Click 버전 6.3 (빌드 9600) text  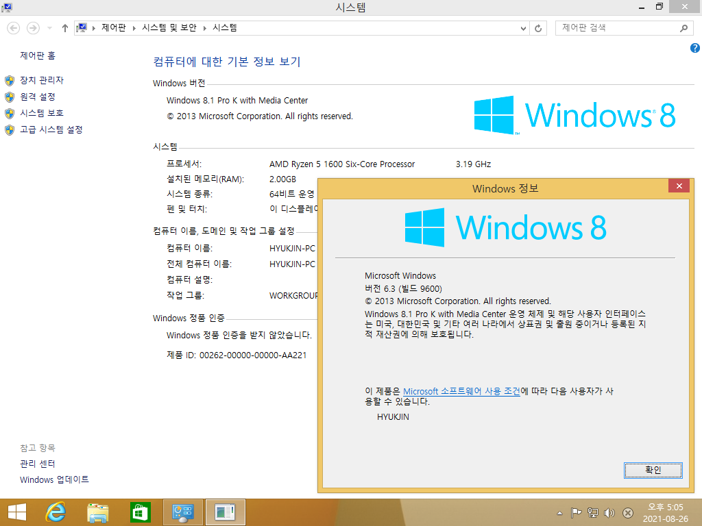(403, 288)
